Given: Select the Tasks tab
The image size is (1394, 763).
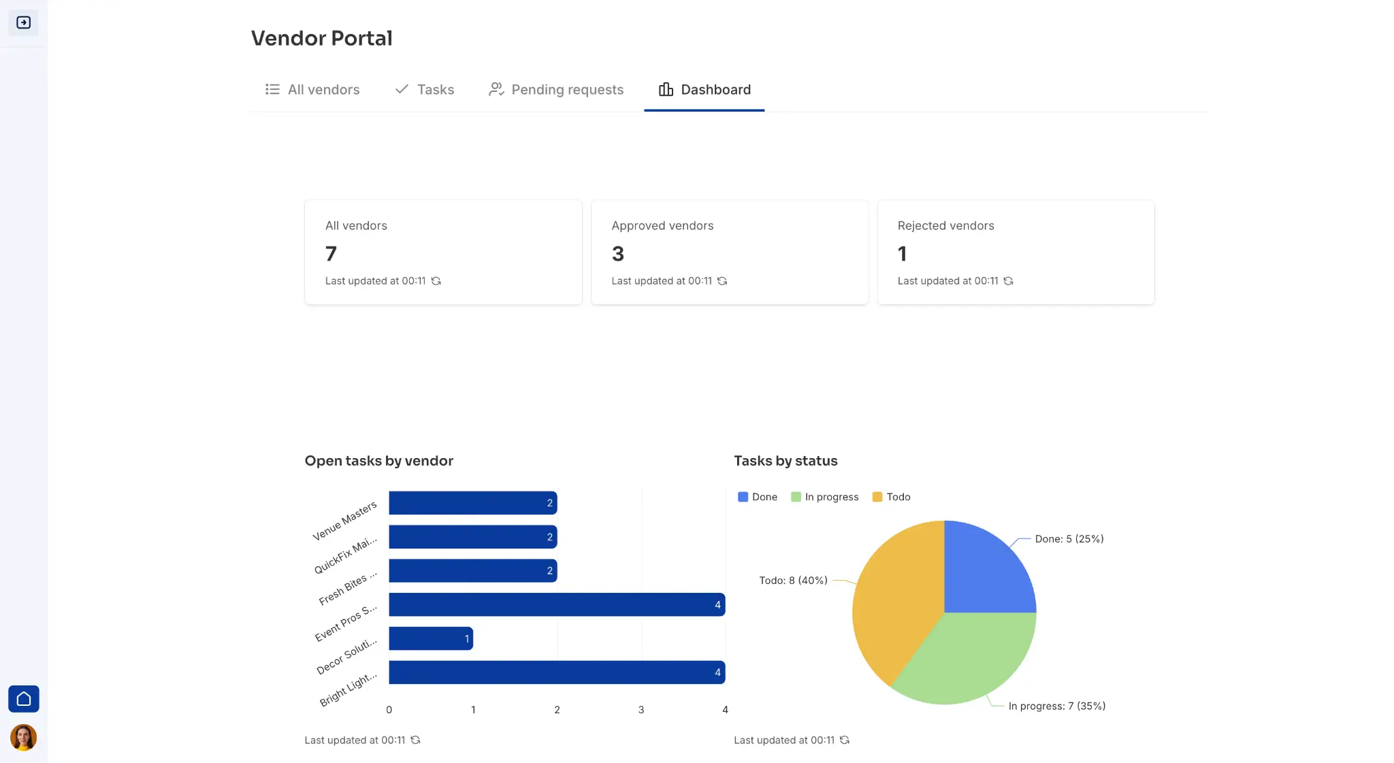Looking at the screenshot, I should pyautogui.click(x=436, y=89).
